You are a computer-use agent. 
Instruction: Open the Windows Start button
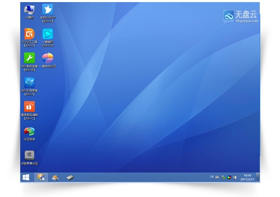click(x=26, y=177)
